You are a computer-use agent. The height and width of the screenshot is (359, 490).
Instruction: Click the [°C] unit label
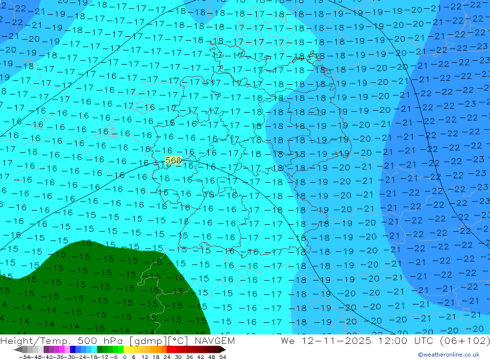click(177, 340)
